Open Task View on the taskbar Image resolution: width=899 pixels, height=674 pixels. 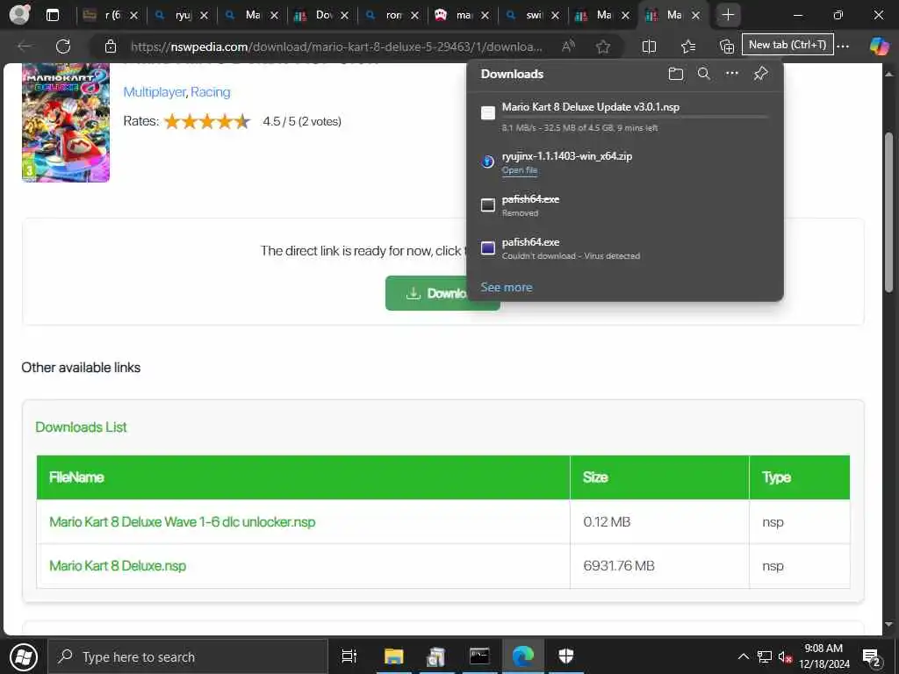(x=349, y=656)
